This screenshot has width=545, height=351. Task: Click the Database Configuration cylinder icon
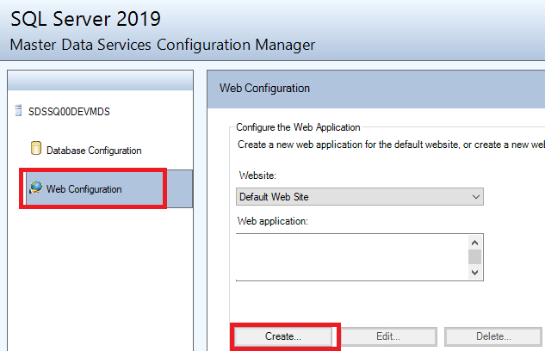coord(36,148)
